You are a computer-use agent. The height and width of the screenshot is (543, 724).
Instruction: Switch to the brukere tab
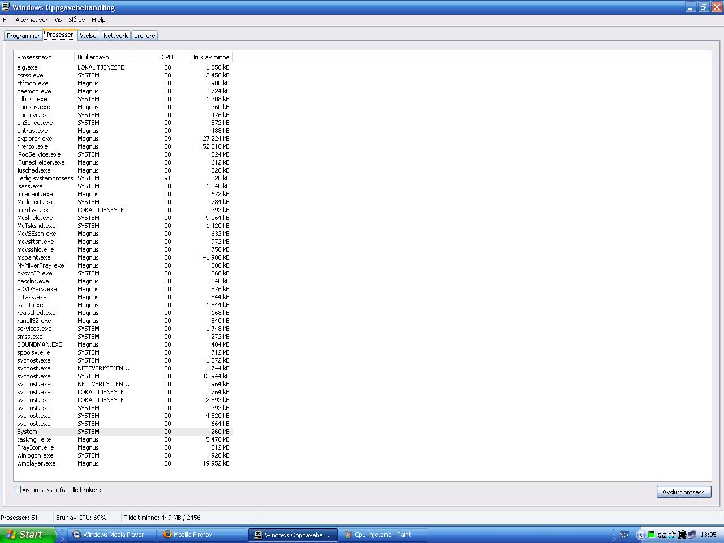pos(144,36)
